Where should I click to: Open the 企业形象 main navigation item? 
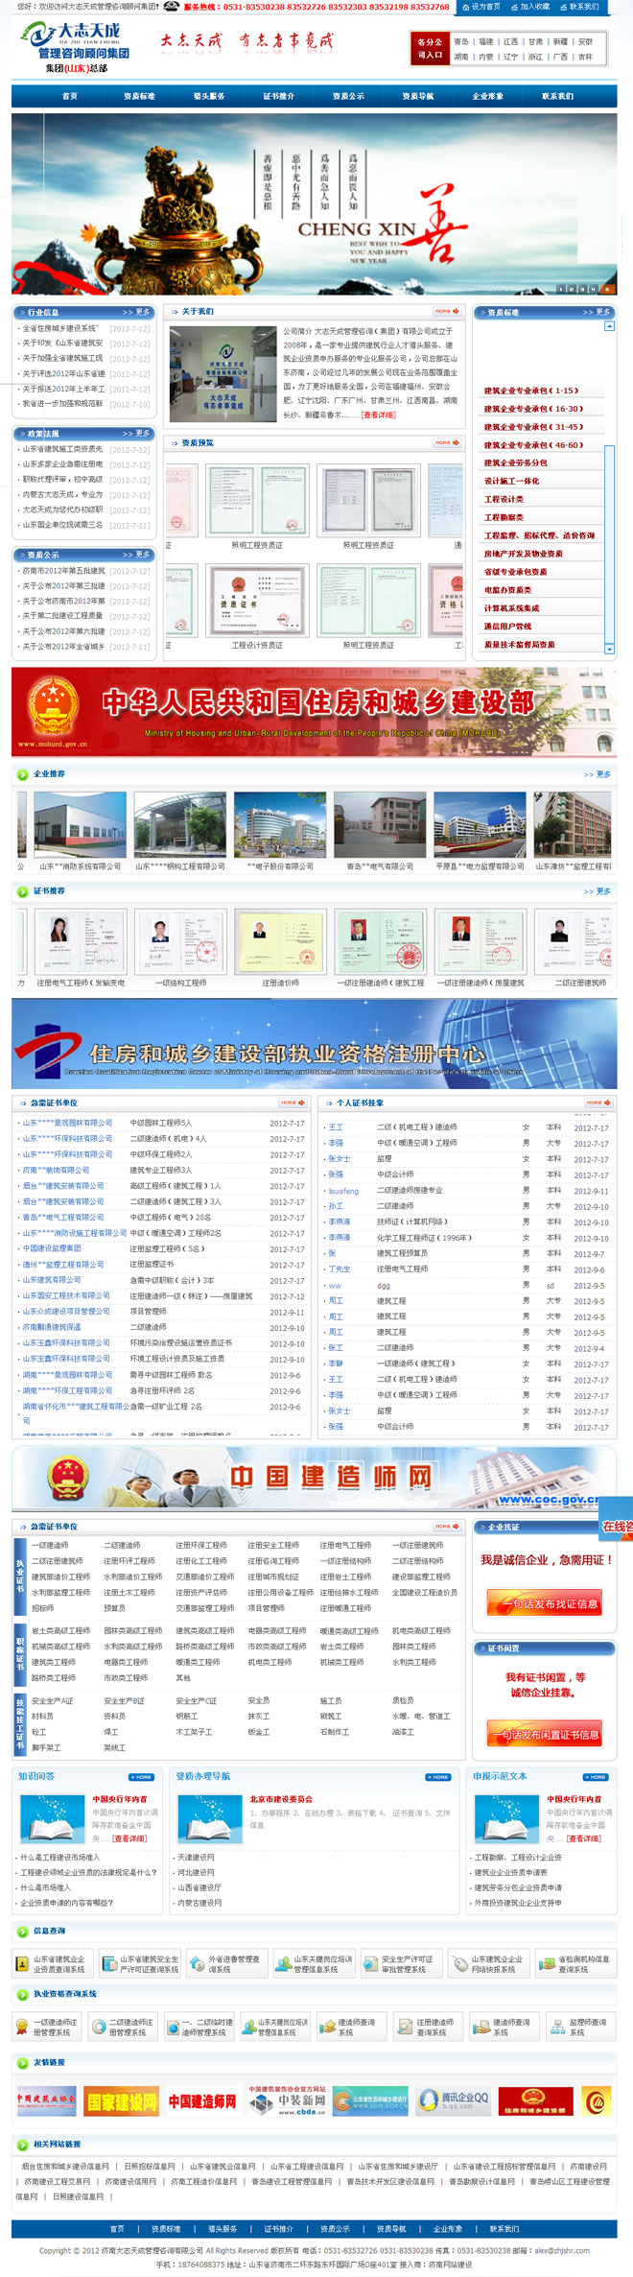tap(487, 96)
